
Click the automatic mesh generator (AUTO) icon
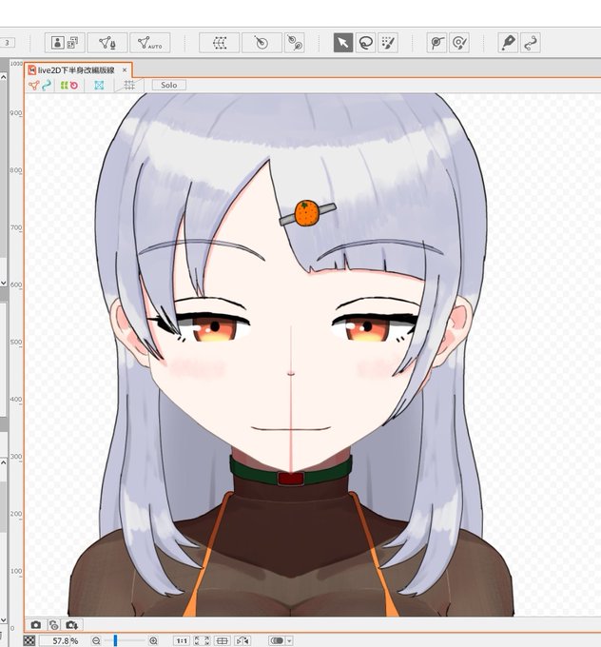[x=149, y=43]
